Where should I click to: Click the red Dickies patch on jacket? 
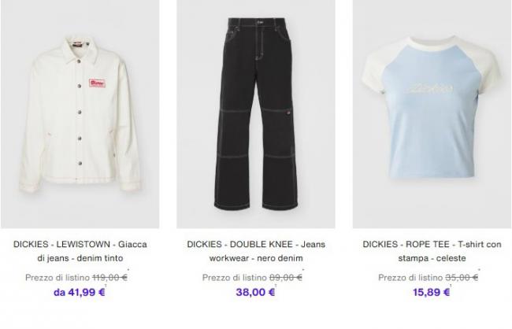click(x=98, y=83)
